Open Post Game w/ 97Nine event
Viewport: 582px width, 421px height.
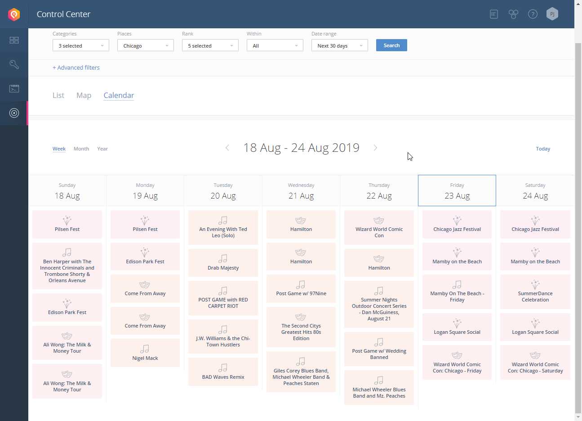click(x=301, y=288)
